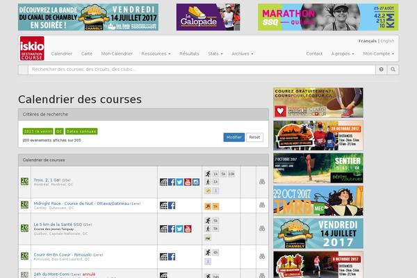Expand the Stats dropdown menu
417x278 pixels.
coord(215,54)
